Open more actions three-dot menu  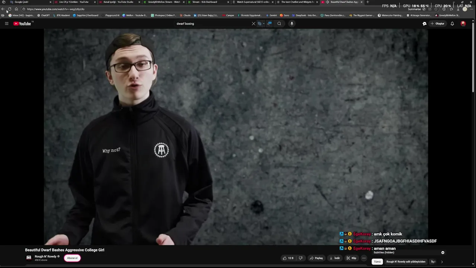[364, 258]
